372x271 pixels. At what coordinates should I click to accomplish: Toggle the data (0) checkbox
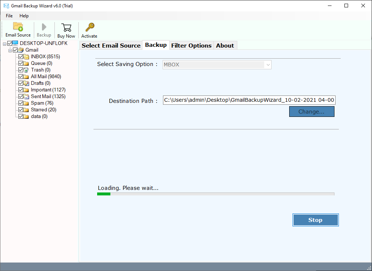pyautogui.click(x=21, y=117)
